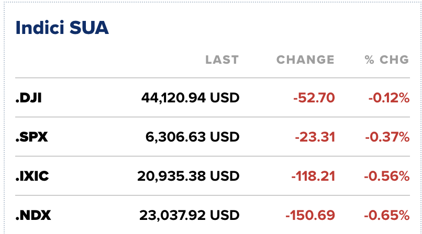Click the -23.31 change value

pyautogui.click(x=315, y=137)
